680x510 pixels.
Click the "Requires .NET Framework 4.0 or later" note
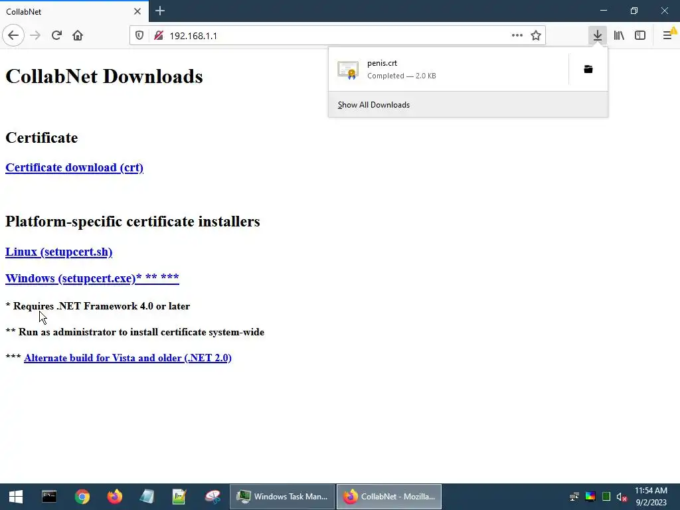(x=102, y=306)
